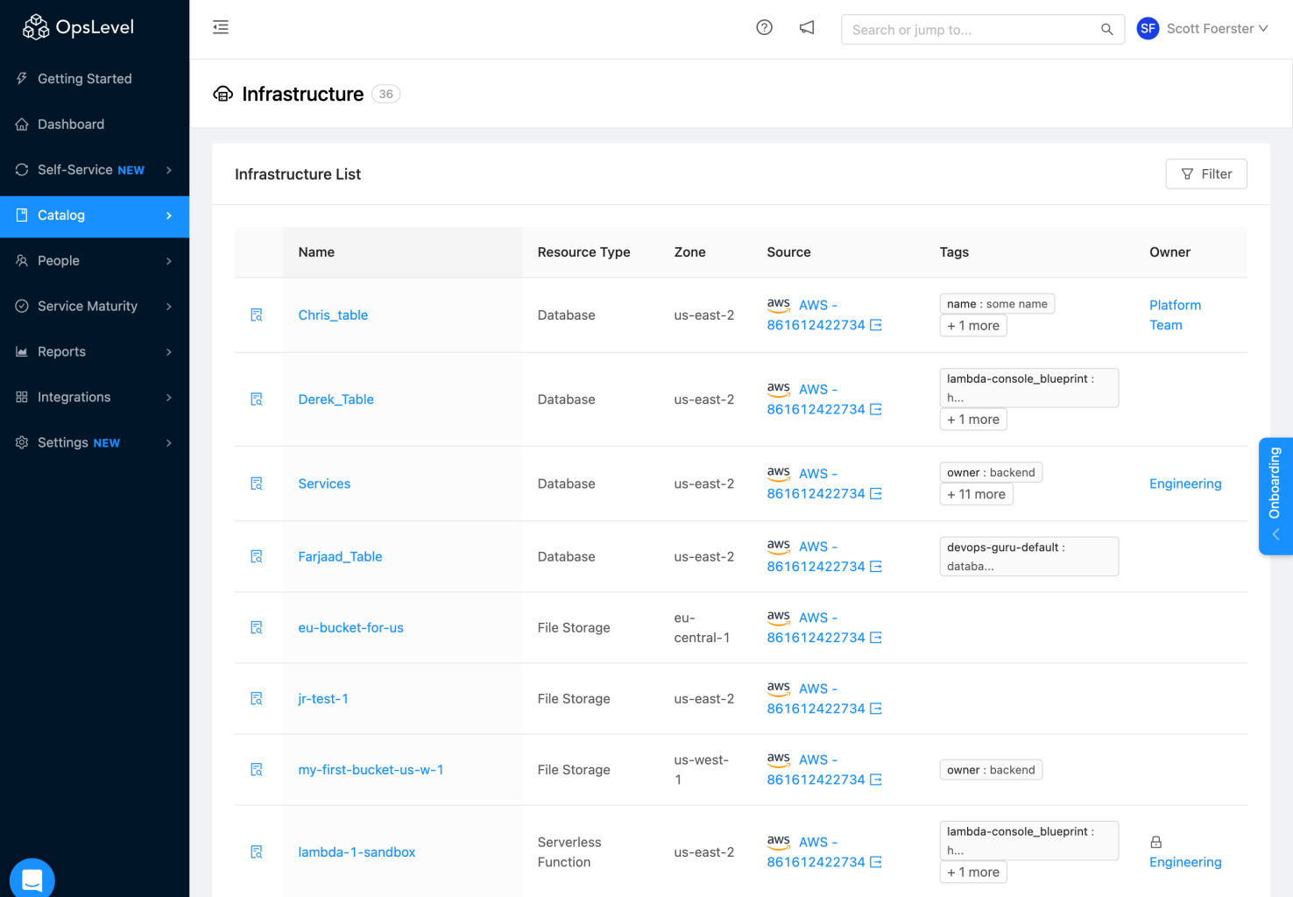Viewport: 1293px width, 897px height.
Task: Open the lambda-1-sandbox resource link
Action: [357, 851]
